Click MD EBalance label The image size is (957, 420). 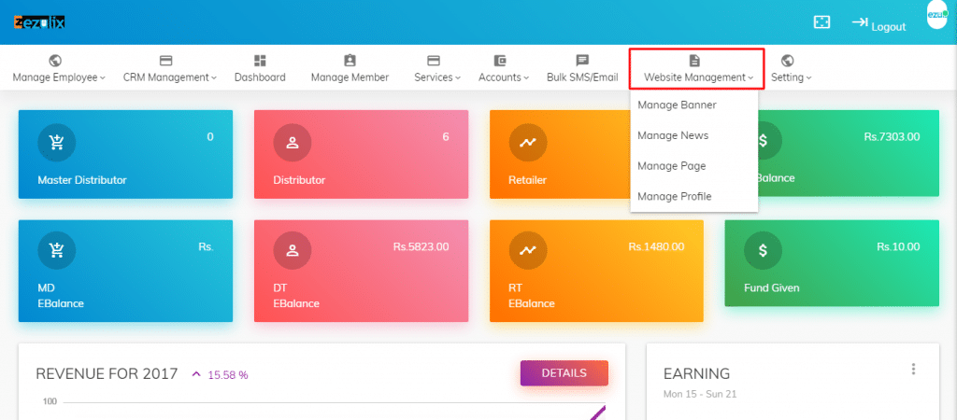click(x=61, y=296)
